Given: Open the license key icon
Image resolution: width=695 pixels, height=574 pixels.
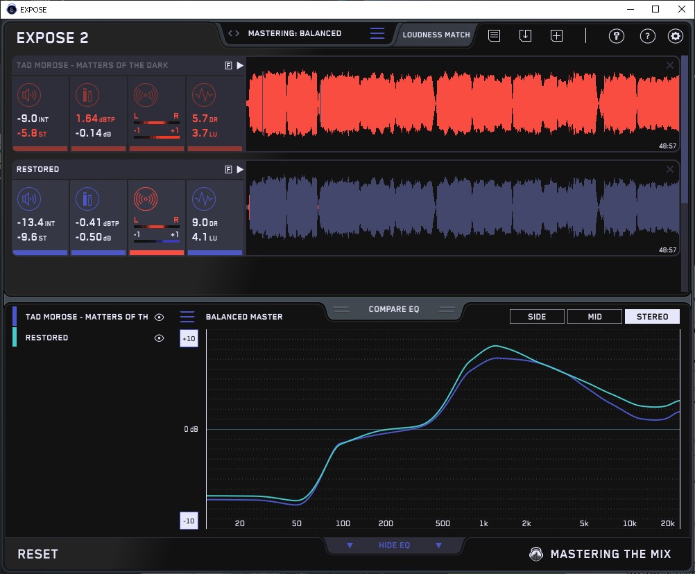Looking at the screenshot, I should coord(617,36).
